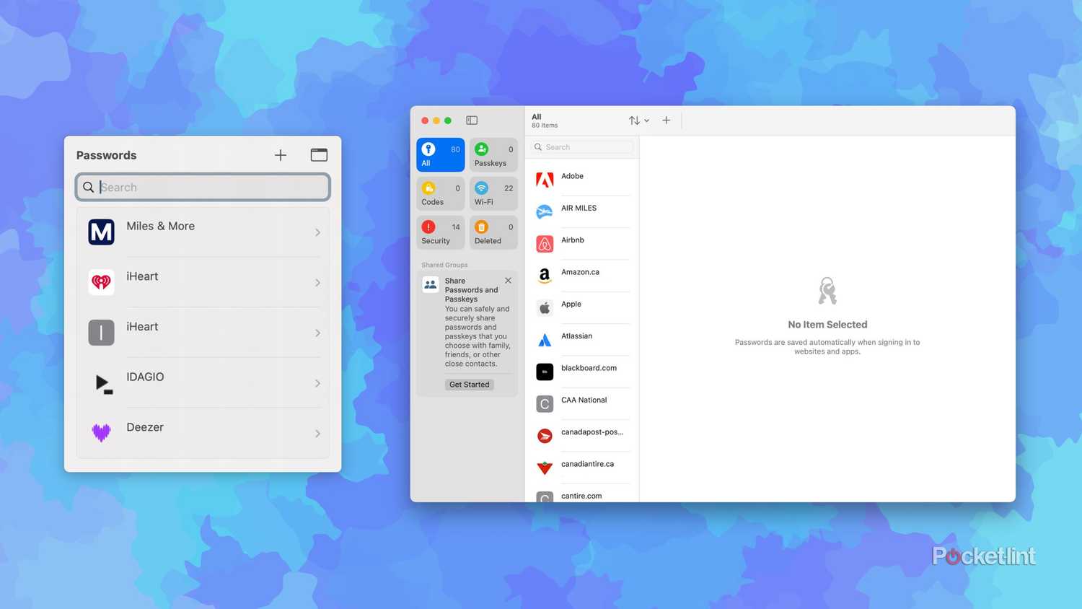Select the Wi-Fi category

point(493,194)
